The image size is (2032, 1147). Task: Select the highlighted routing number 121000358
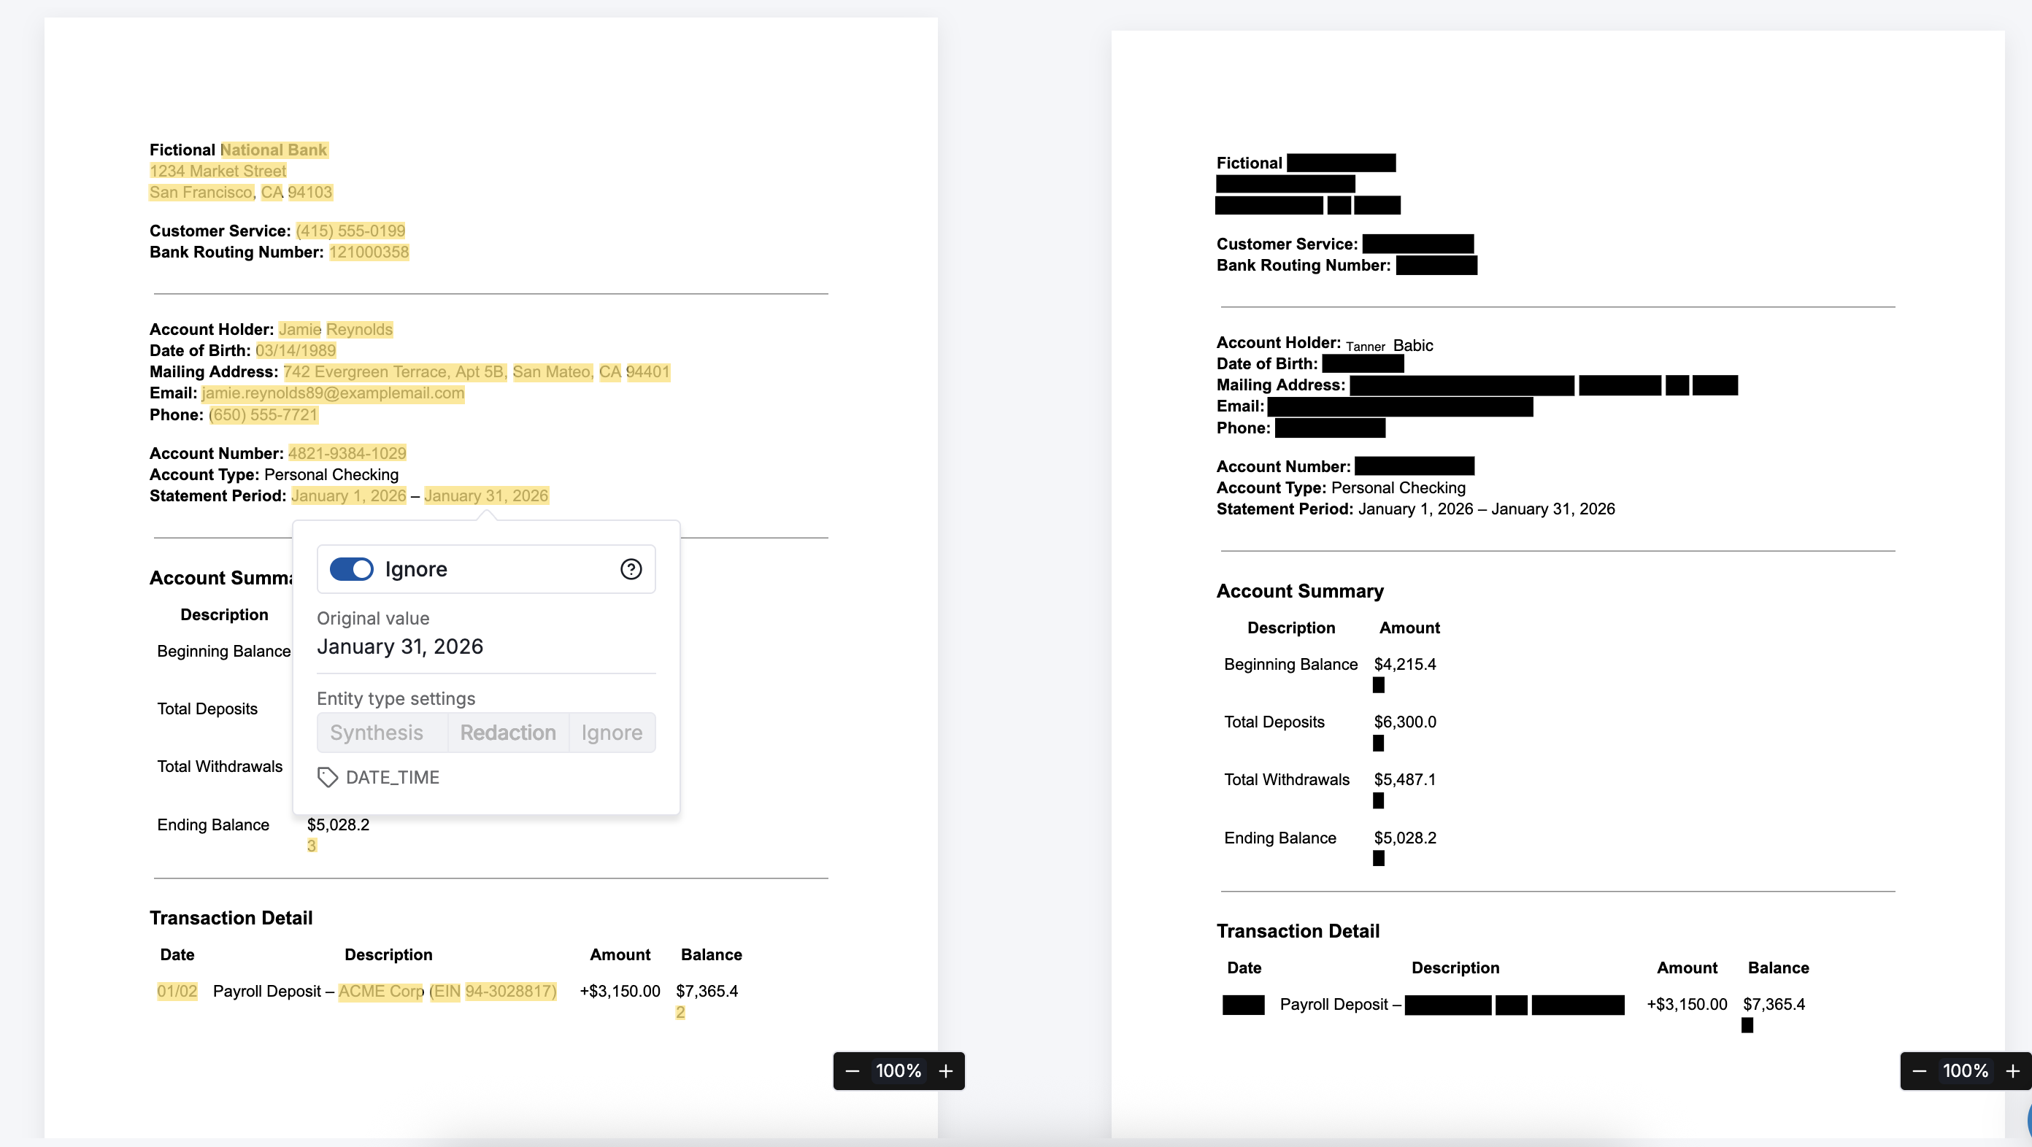click(x=369, y=252)
